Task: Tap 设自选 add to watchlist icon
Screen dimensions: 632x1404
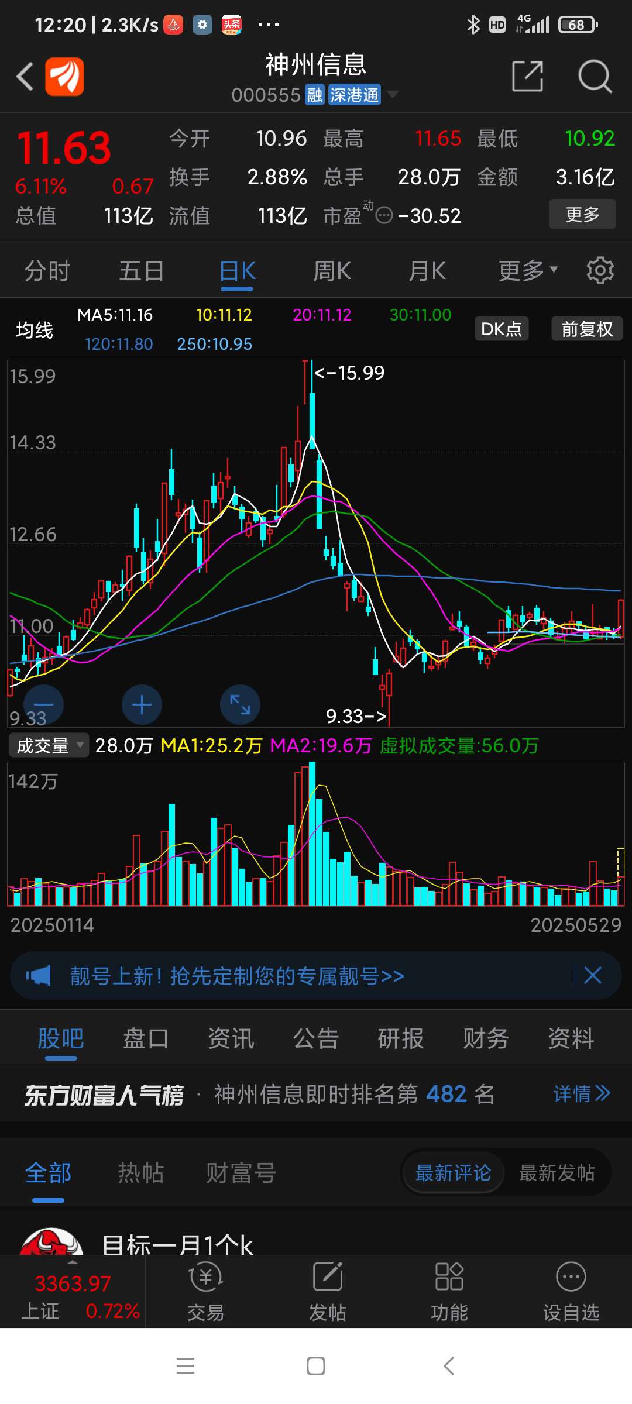Action: click(x=571, y=1292)
